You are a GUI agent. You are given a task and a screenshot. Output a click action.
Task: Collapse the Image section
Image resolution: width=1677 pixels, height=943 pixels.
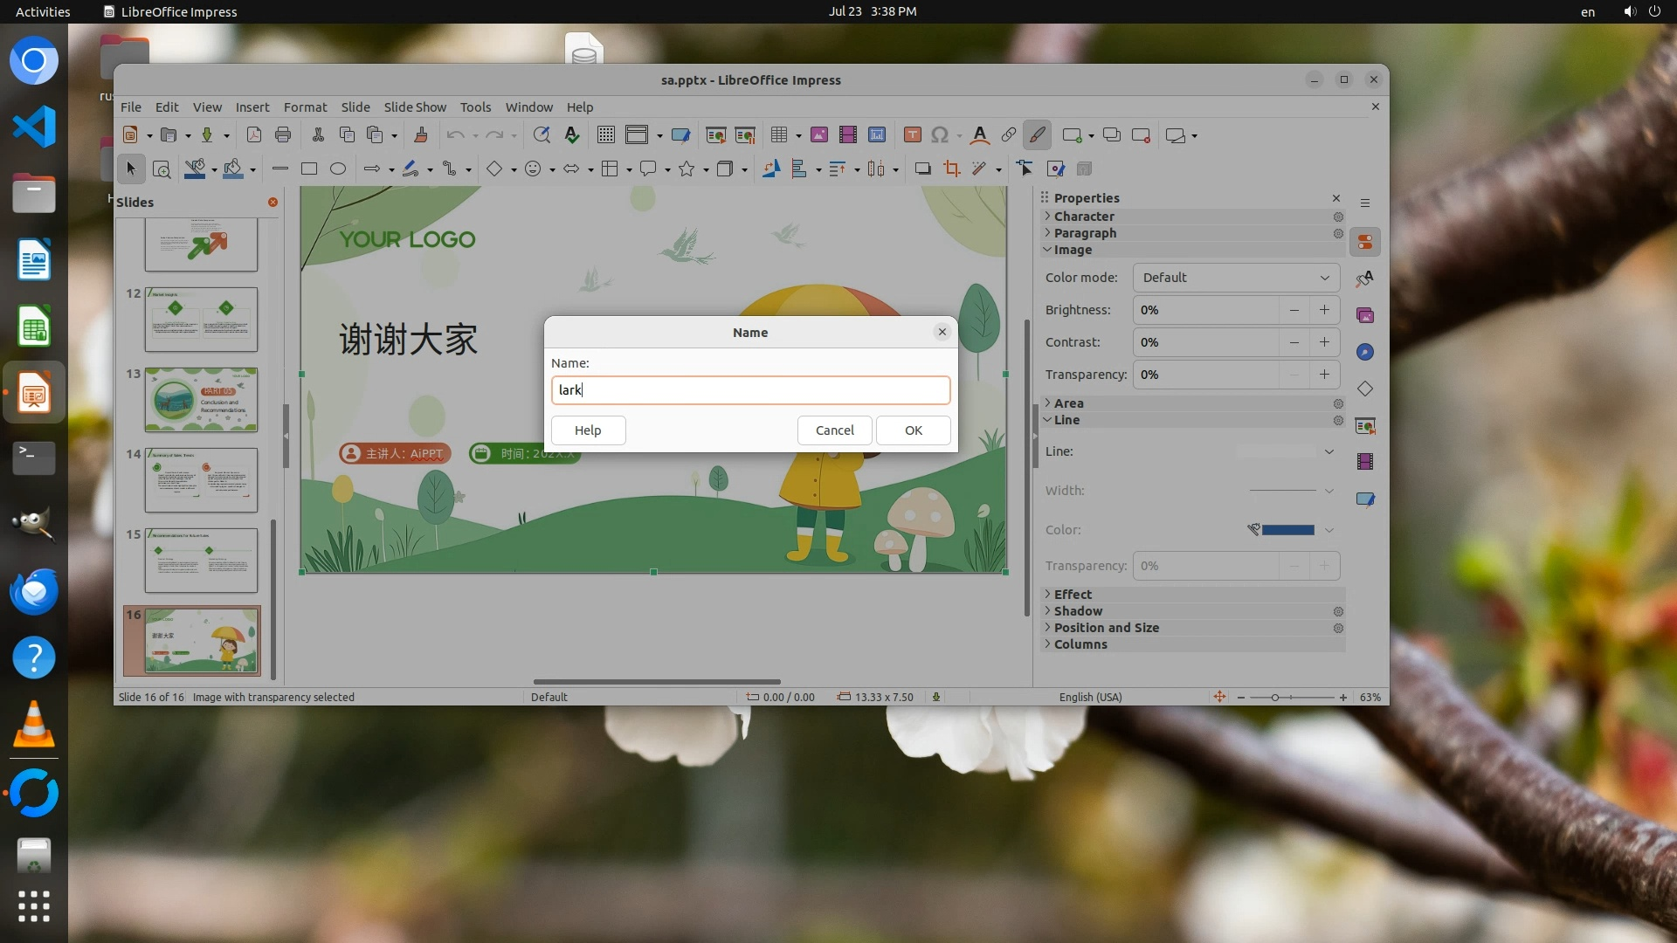[1072, 250]
